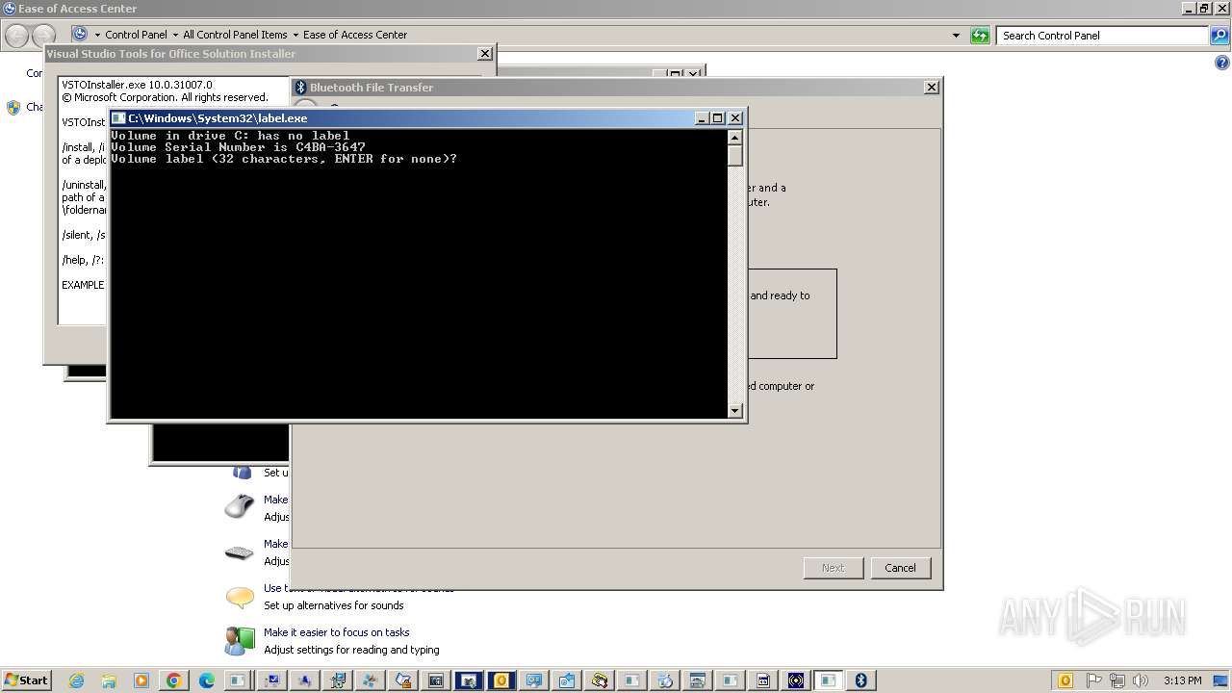Close the VSTO Solution Installer dialog
Viewport: 1232px width, 693px height.
(x=485, y=54)
